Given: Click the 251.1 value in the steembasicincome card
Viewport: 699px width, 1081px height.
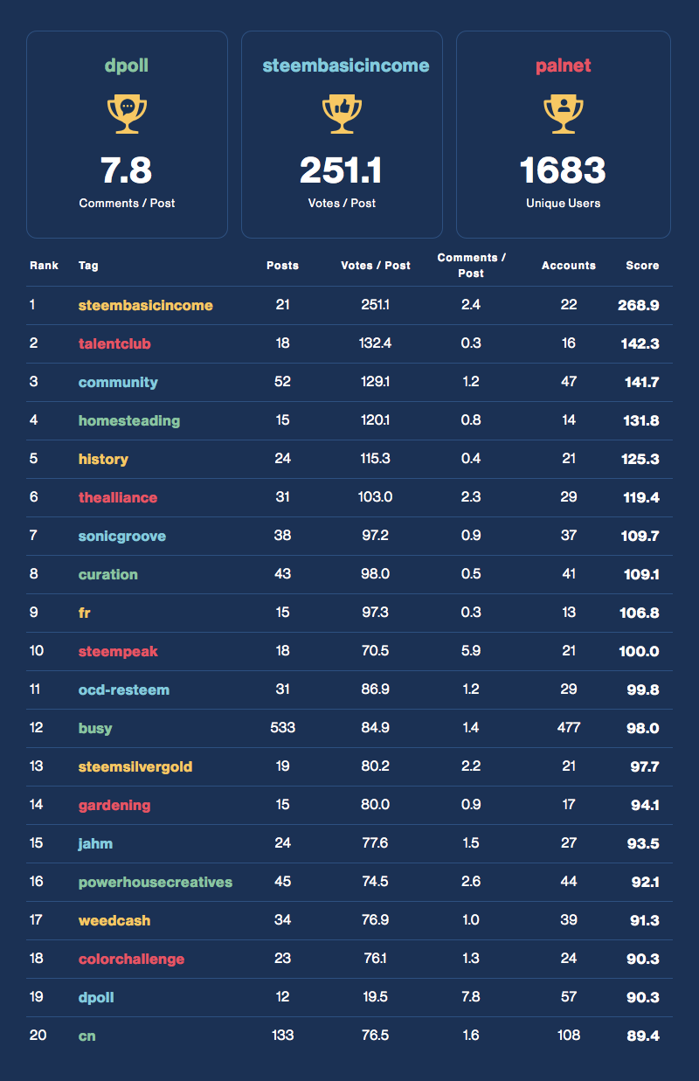Looking at the screenshot, I should (342, 170).
